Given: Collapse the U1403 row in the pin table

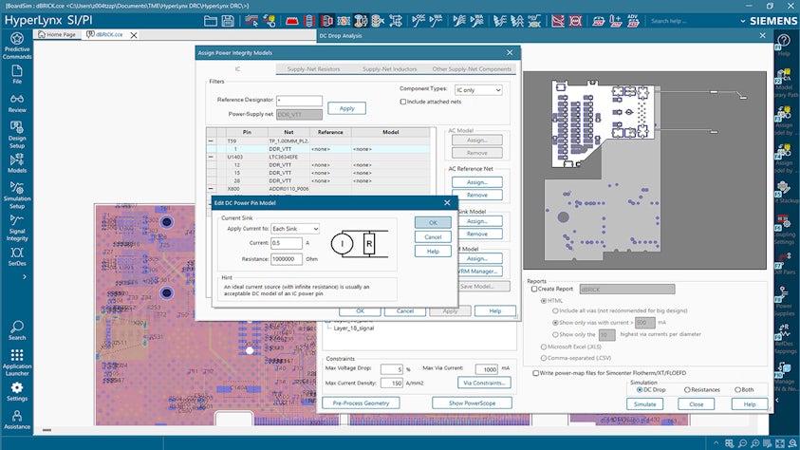Looking at the screenshot, I should [x=211, y=158].
